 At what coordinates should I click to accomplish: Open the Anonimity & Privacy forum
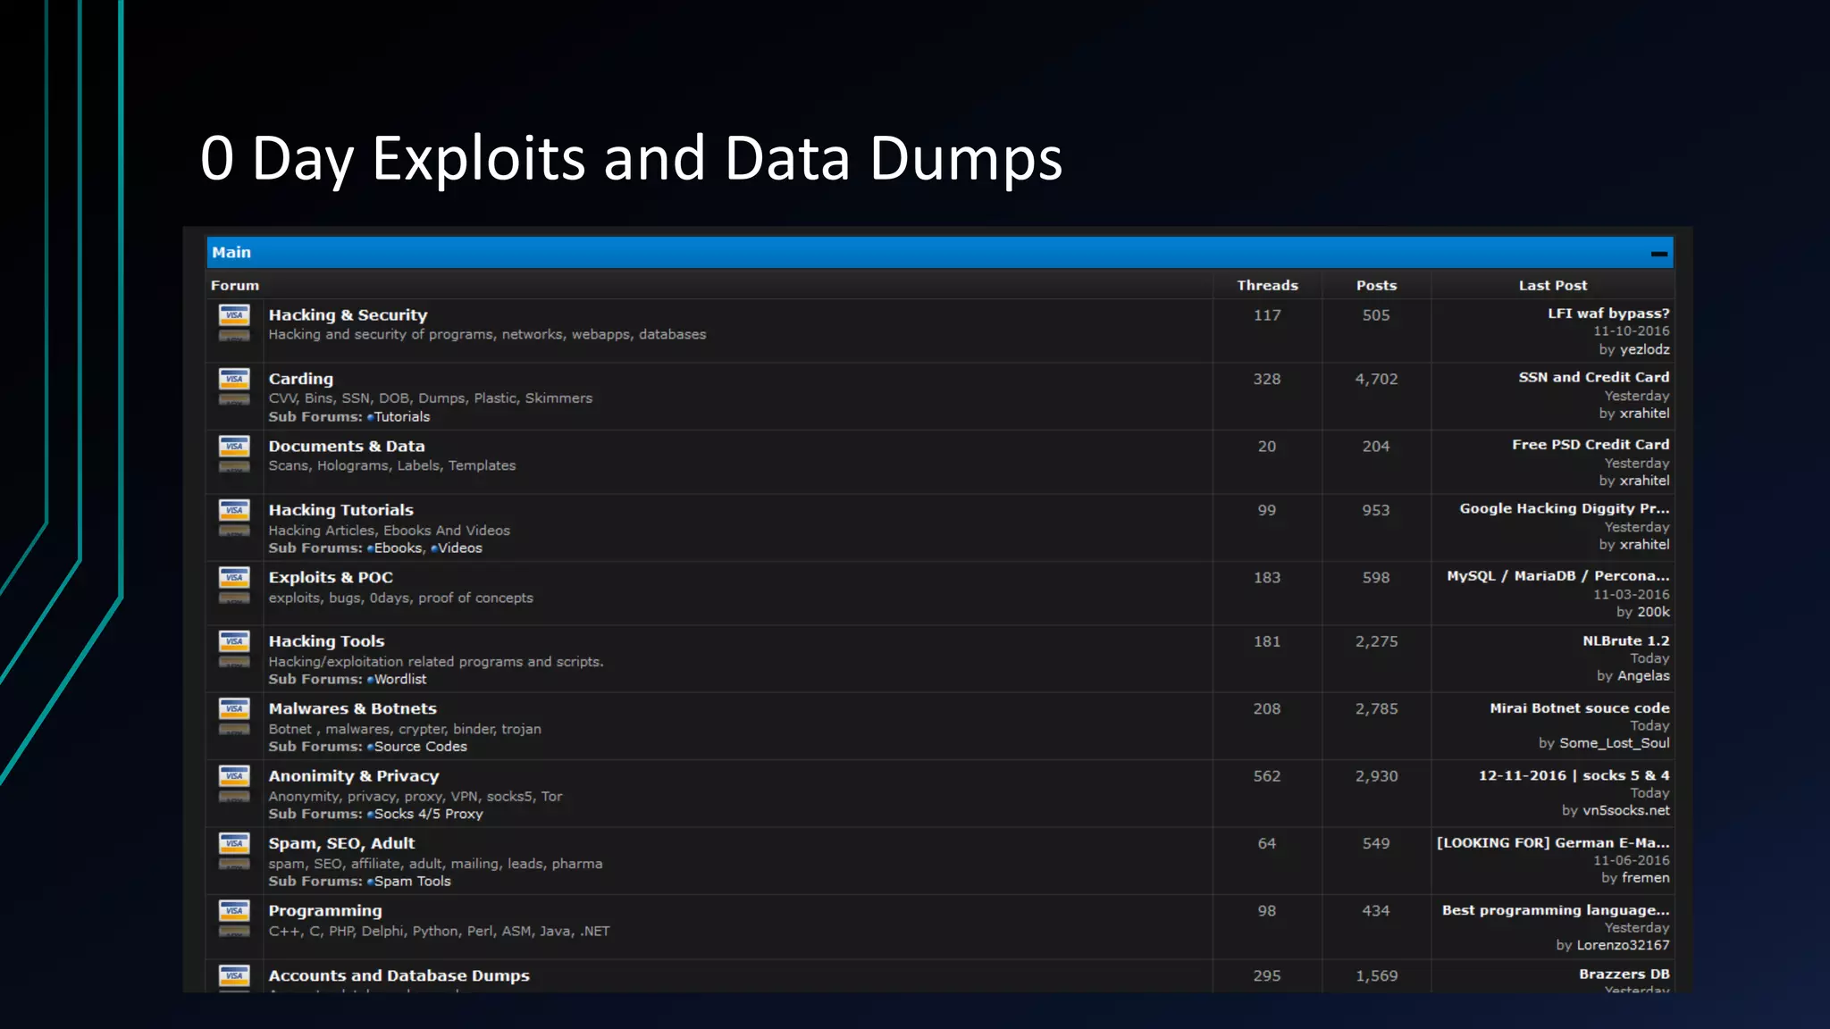point(353,776)
